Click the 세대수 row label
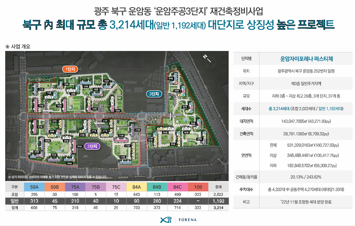The width and height of the screenshot is (355, 226). 246,109
